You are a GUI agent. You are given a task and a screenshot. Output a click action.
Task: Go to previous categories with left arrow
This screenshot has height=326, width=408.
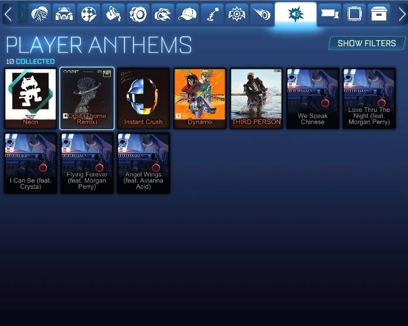[8, 14]
